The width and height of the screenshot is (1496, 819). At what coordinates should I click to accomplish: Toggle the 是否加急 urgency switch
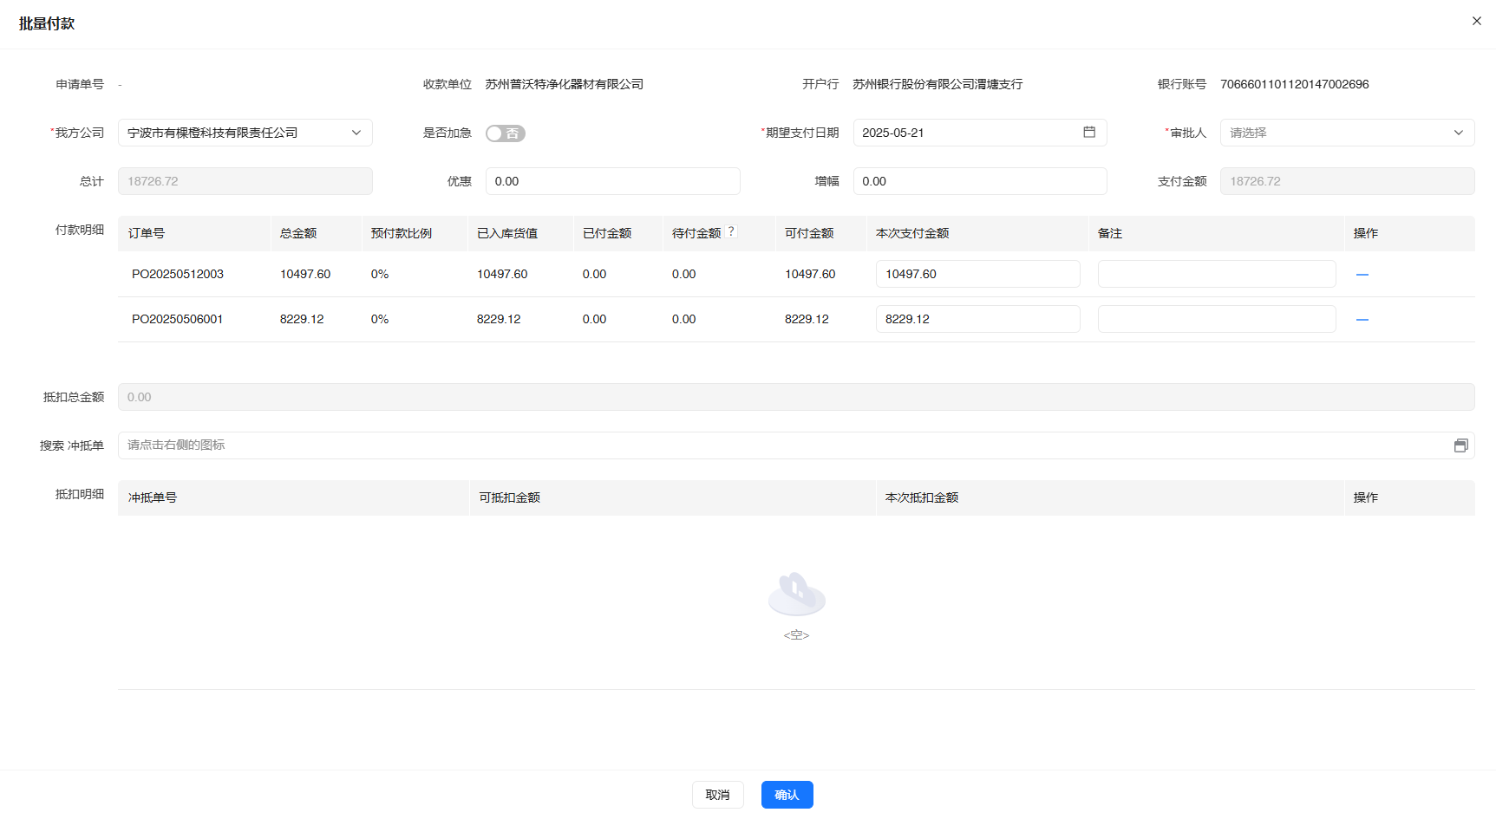coord(506,133)
